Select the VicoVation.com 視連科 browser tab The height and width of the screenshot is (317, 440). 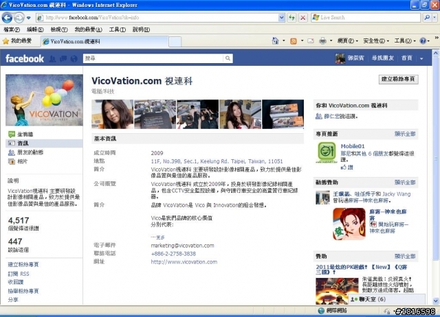pyautogui.click(x=104, y=41)
